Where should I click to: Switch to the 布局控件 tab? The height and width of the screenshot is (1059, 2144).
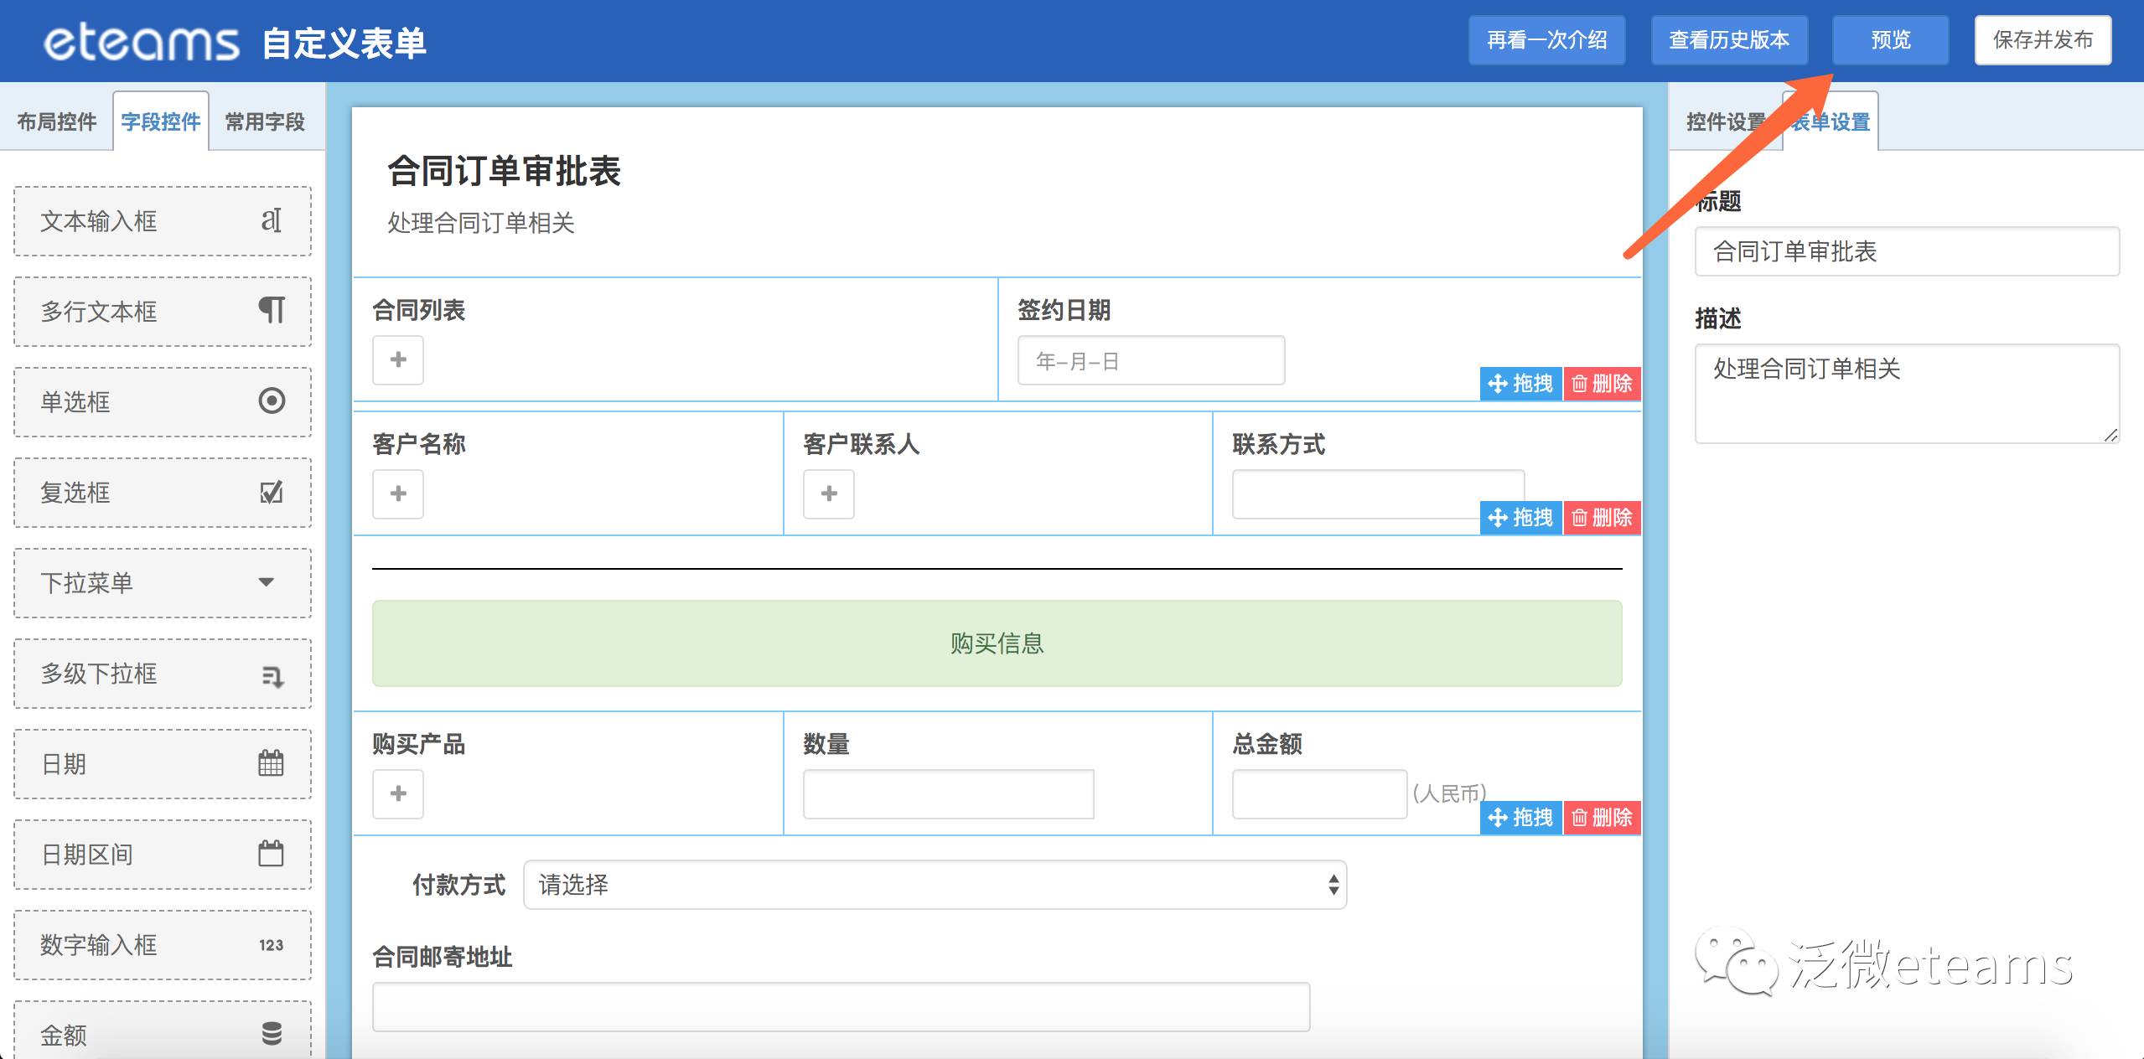pos(57,122)
